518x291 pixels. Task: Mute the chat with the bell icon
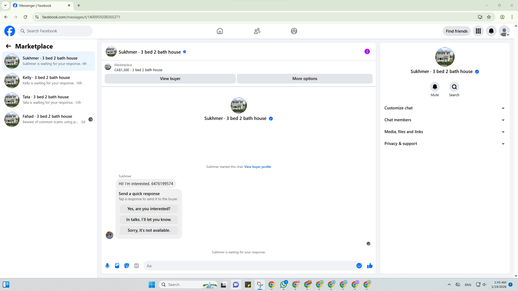[x=435, y=87]
